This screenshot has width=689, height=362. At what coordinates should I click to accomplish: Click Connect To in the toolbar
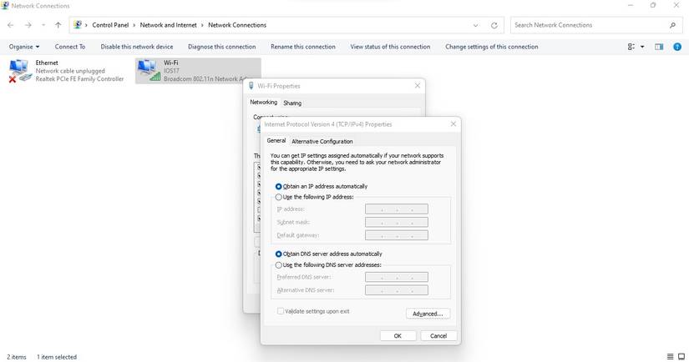point(70,47)
